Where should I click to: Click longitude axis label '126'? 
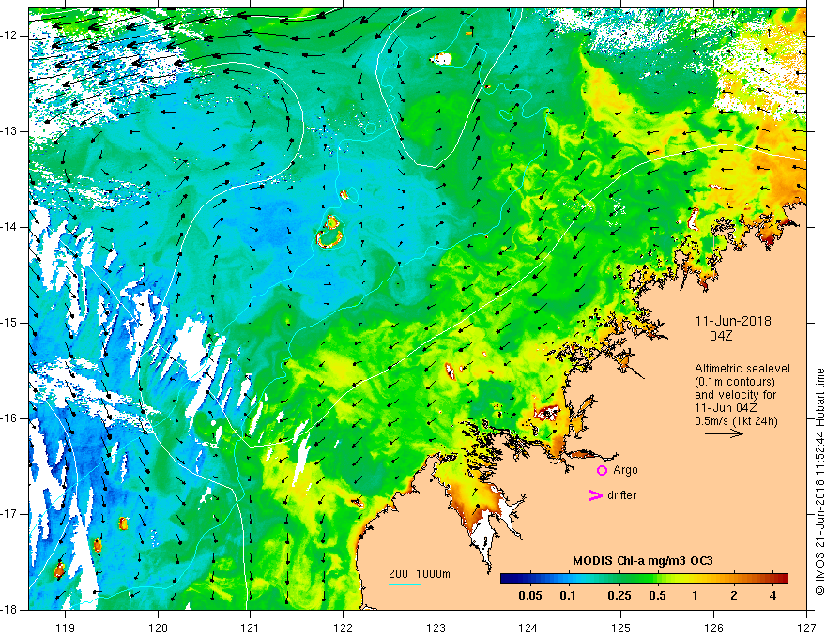pyautogui.click(x=713, y=628)
